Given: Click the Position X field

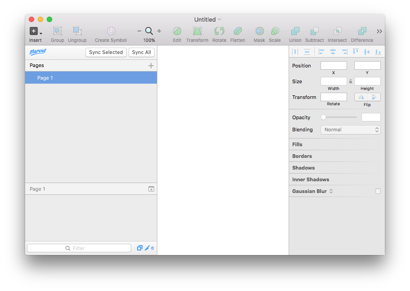Looking at the screenshot, I should coord(334,65).
